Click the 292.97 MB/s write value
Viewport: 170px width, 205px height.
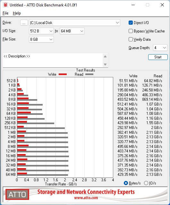(x=127, y=127)
